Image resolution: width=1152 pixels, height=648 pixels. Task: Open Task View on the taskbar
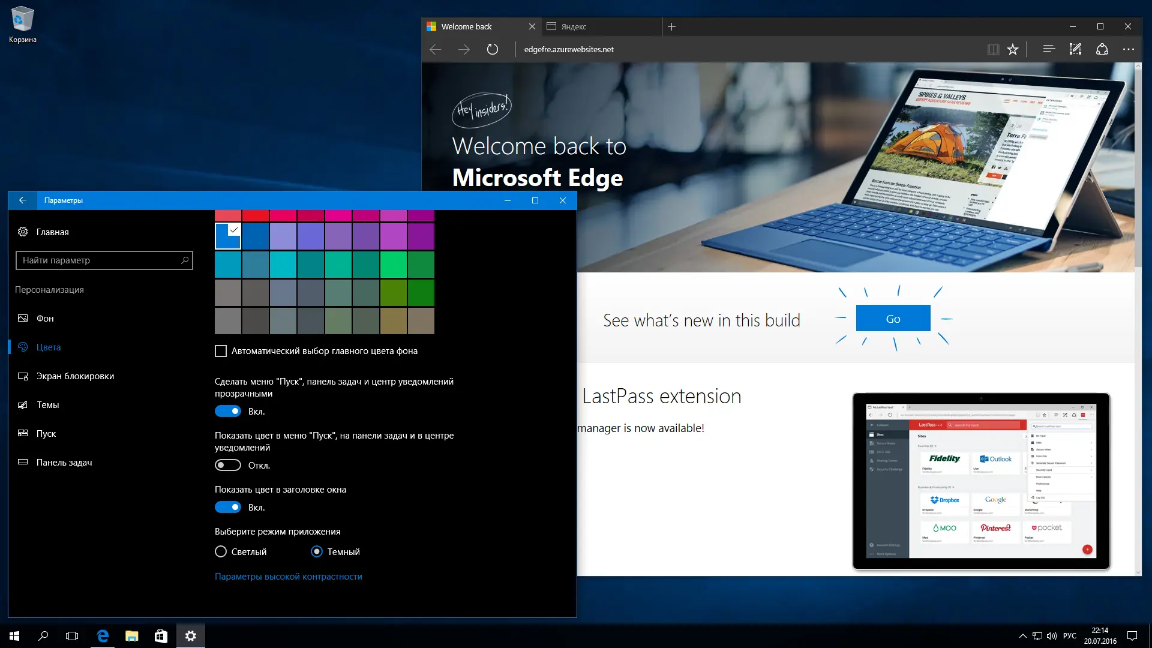(x=72, y=636)
